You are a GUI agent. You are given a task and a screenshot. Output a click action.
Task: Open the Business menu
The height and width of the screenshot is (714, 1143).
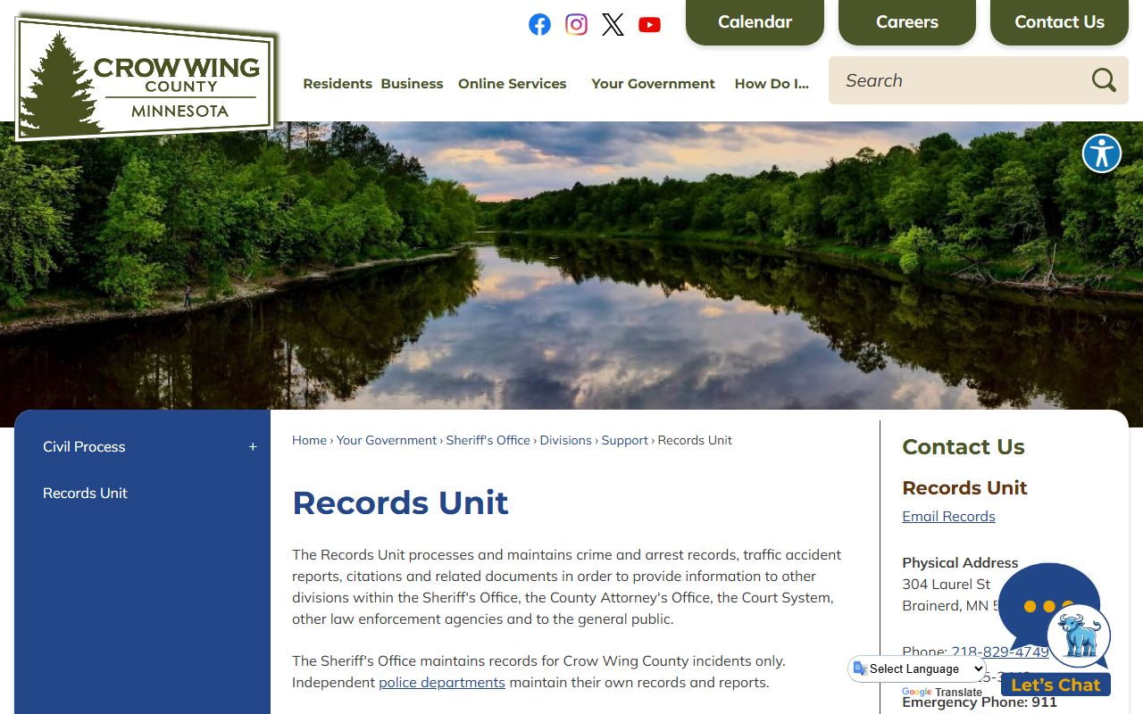[412, 83]
